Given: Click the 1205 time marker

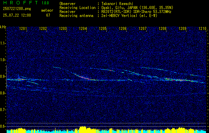Looking at the screenshot, I should [x=103, y=29].
